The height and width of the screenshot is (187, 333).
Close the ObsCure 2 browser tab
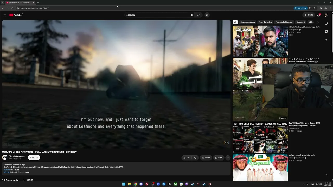coord(33,3)
